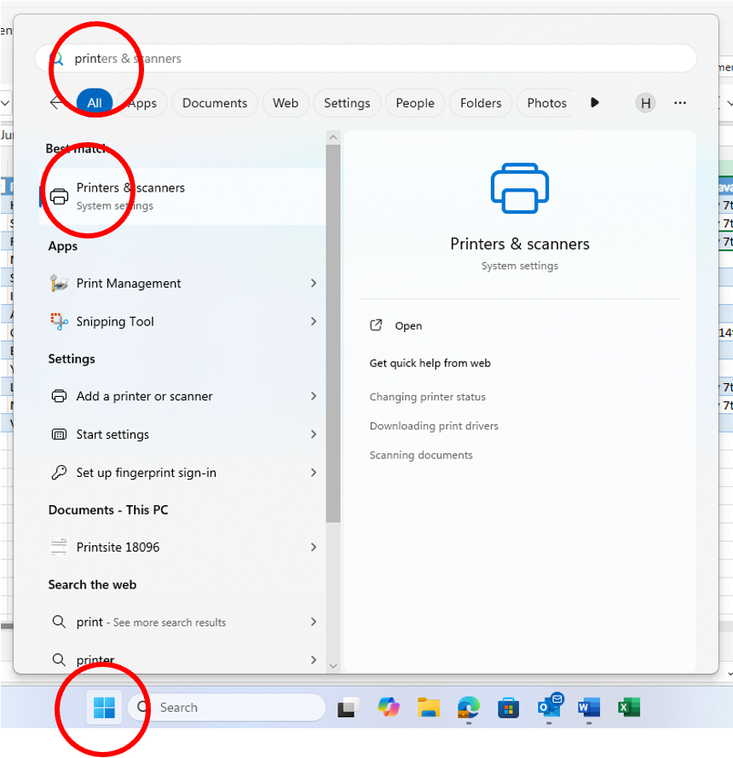This screenshot has width=733, height=758.
Task: Expand Add a printer or scanner chevron
Action: [x=314, y=396]
